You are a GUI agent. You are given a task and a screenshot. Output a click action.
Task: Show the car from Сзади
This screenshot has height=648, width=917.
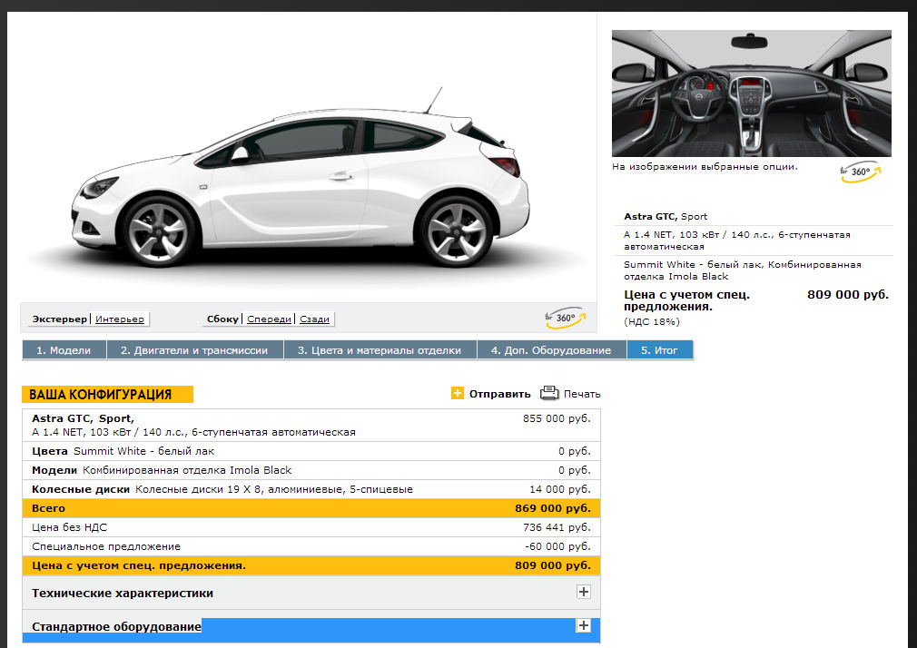315,319
